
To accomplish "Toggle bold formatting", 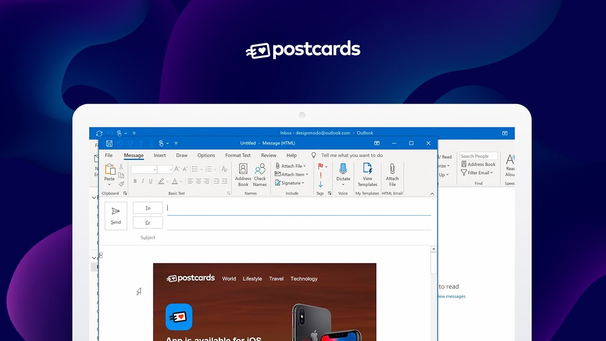I will (135, 181).
